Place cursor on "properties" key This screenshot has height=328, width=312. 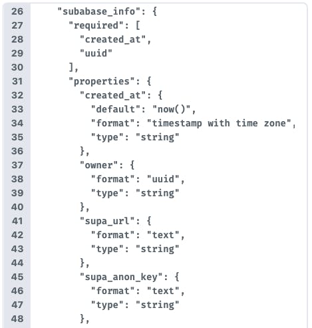point(102,81)
